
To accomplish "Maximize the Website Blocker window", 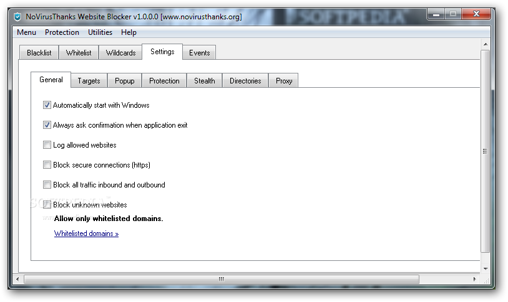I will [x=453, y=14].
